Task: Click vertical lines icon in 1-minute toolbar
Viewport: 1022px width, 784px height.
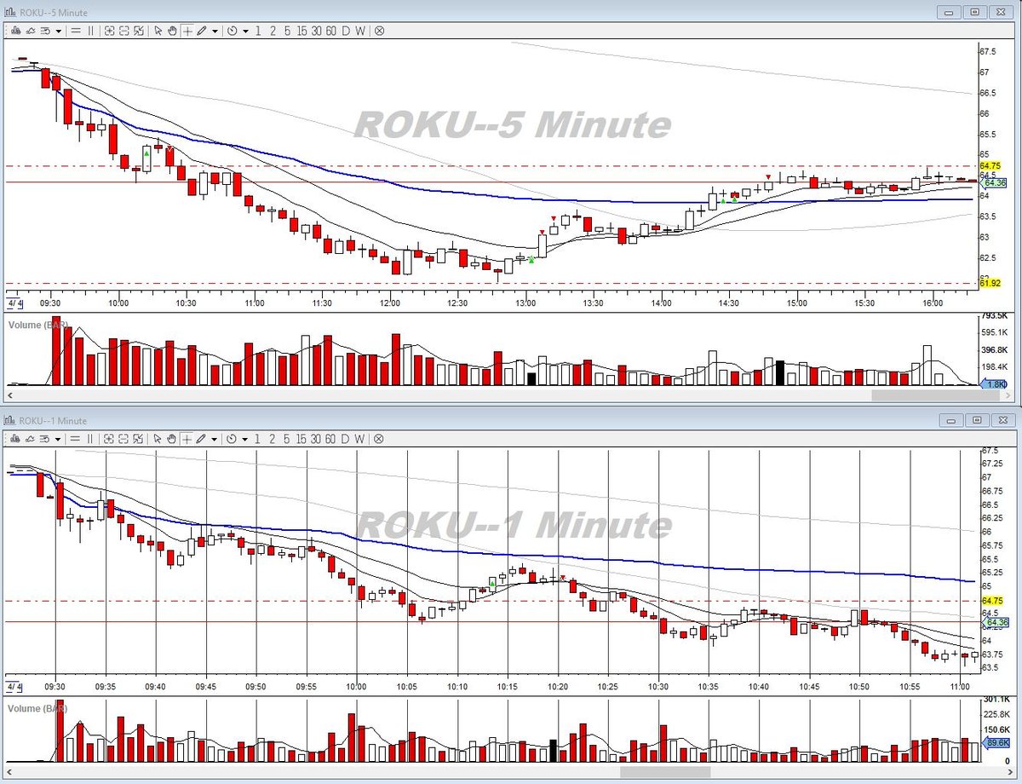Action: (x=90, y=438)
